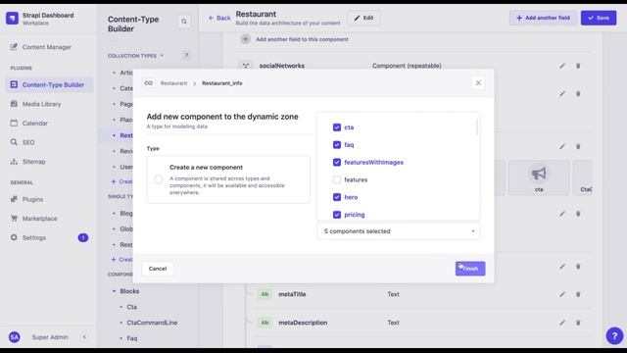Click the metaTitle text type icon
The height and width of the screenshot is (353, 627).
[265, 294]
